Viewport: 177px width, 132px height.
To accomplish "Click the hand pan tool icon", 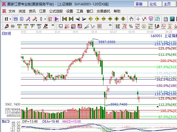I will pos(131,19).
